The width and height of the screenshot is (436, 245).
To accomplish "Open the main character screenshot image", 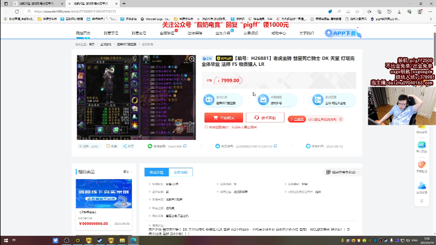I will point(136,97).
